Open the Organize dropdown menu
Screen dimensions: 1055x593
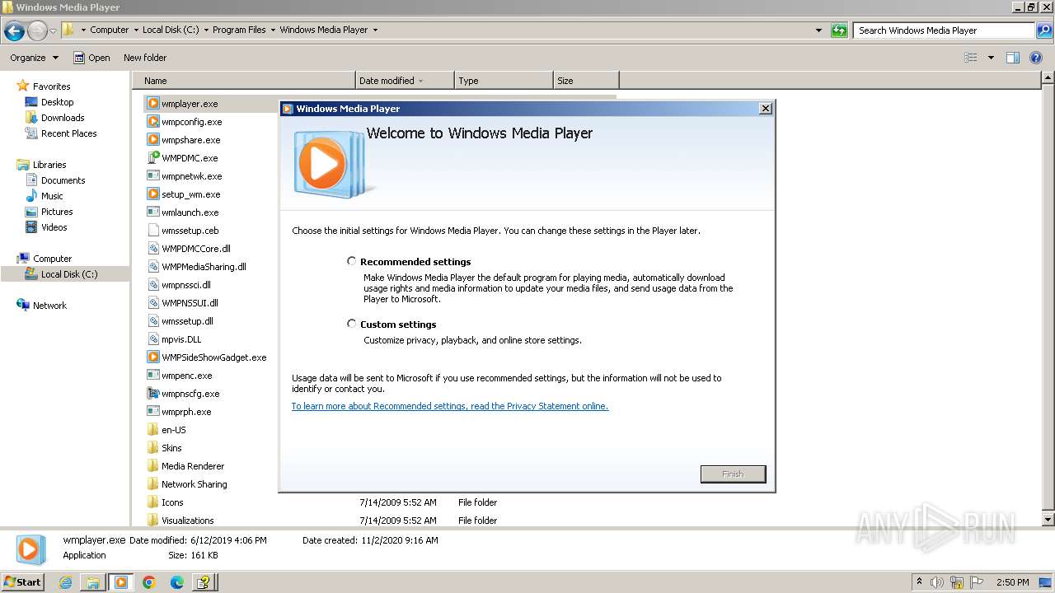pos(35,58)
